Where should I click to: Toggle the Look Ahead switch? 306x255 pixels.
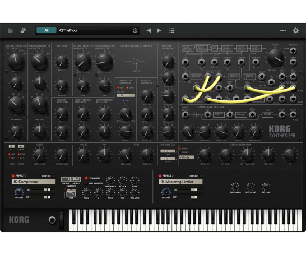[x=86, y=178]
